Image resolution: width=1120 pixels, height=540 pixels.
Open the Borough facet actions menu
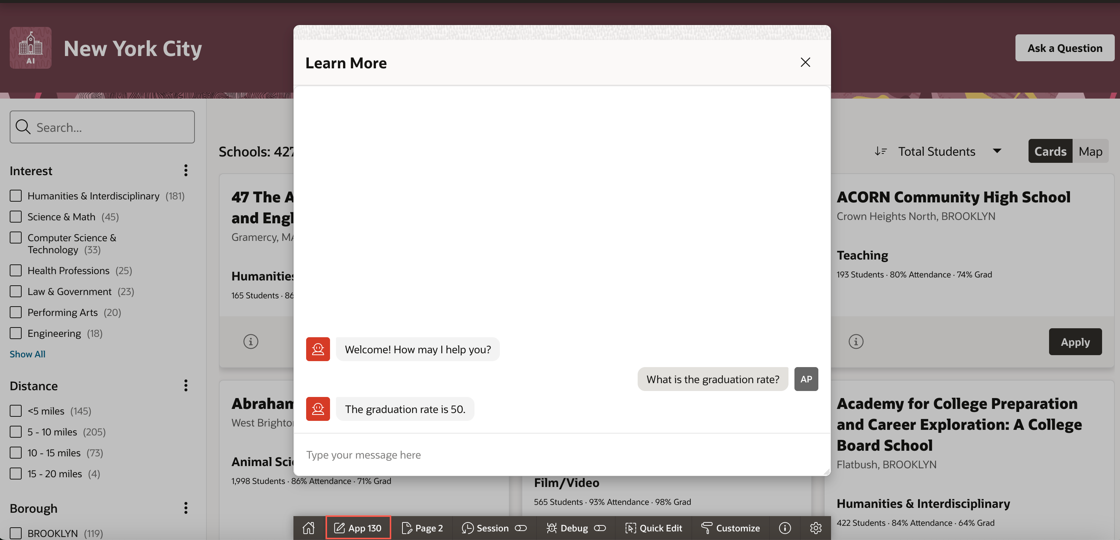186,508
